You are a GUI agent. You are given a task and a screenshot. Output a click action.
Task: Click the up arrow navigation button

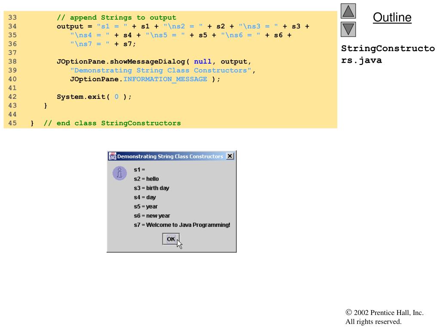pyautogui.click(x=348, y=11)
